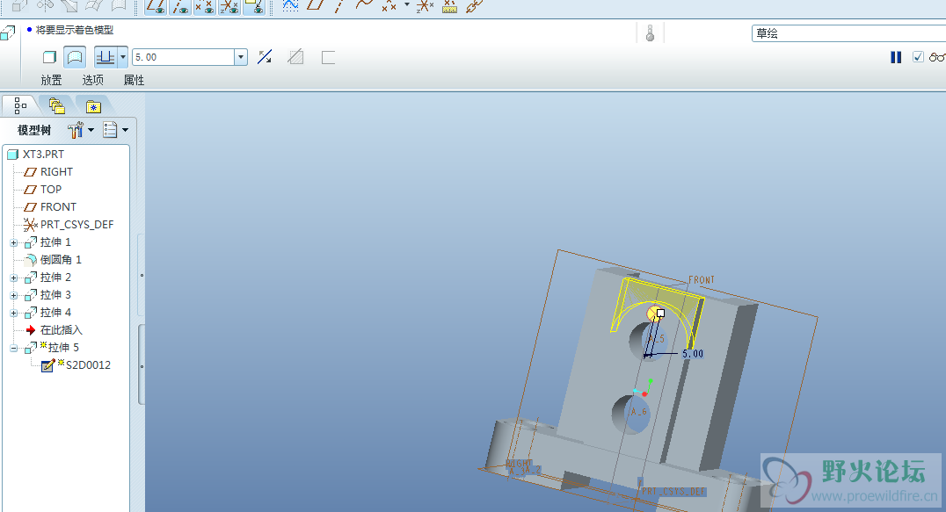Open the 放置 placement tab
Image resolution: width=946 pixels, height=512 pixels.
pos(51,80)
